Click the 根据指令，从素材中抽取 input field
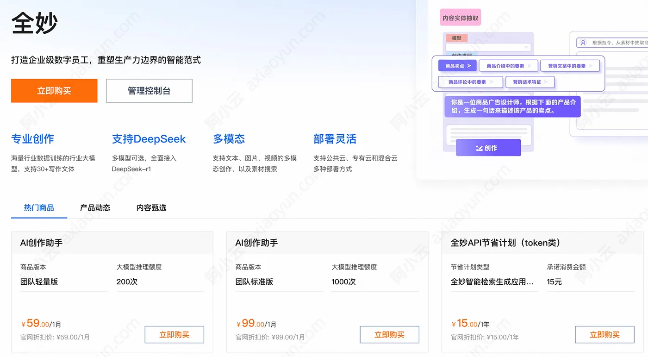Image resolution: width=648 pixels, height=357 pixels. click(x=612, y=43)
